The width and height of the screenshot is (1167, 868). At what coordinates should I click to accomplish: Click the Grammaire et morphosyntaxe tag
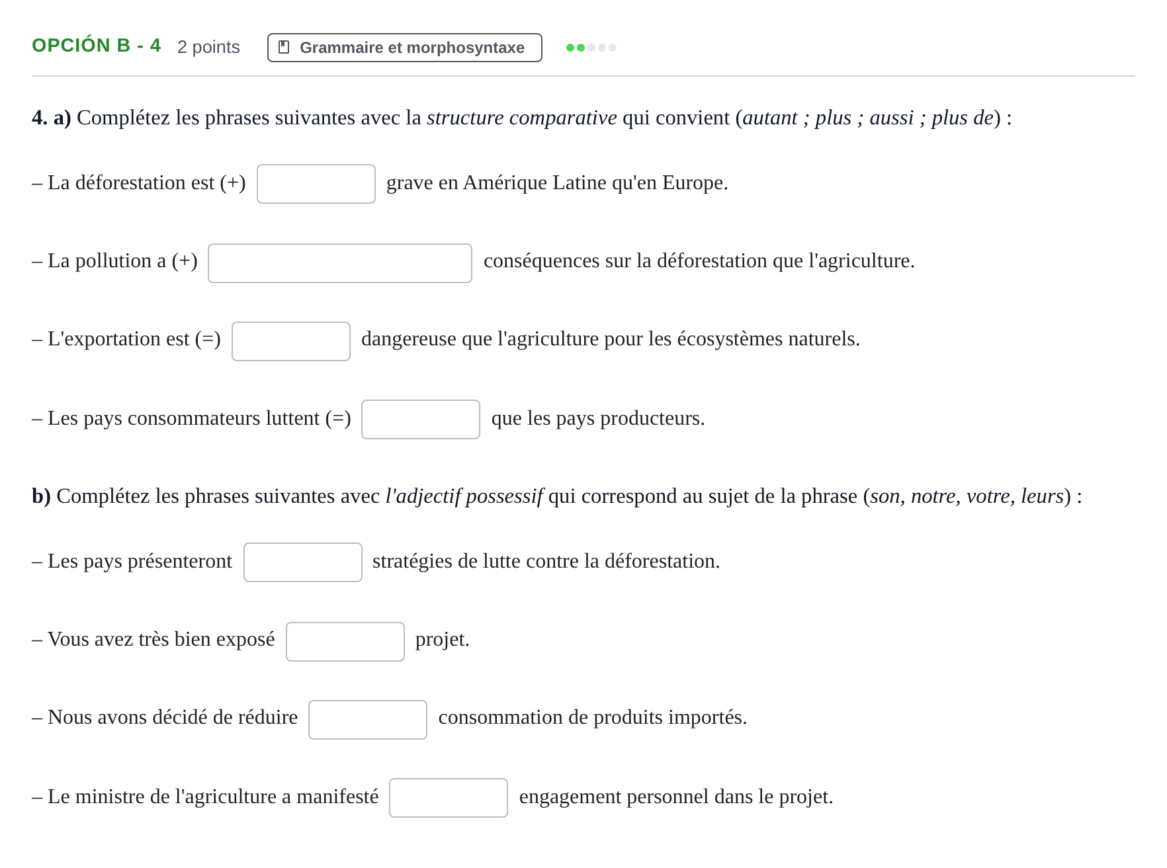[405, 48]
